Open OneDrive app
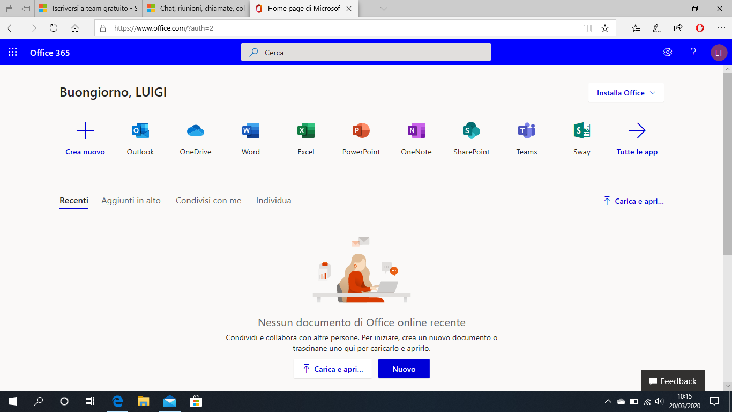732x412 pixels. (x=196, y=138)
